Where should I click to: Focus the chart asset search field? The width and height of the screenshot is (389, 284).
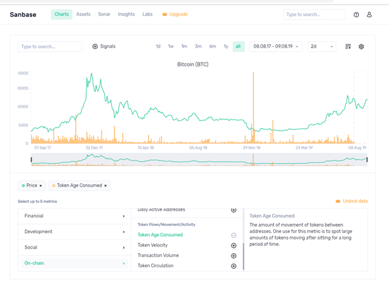click(x=50, y=46)
